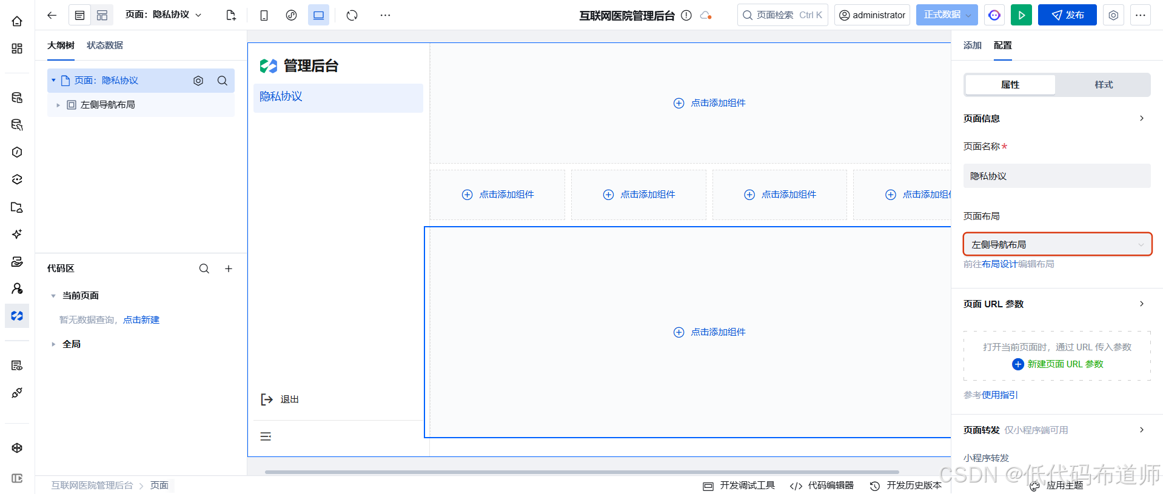Open the more options ellipsis beside refresh
1163x494 pixels.
coord(385,15)
